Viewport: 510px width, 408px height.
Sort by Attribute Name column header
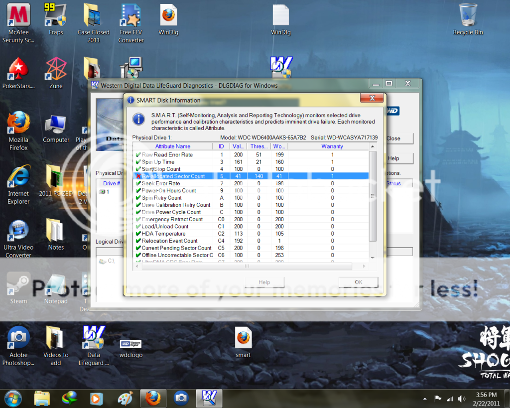pyautogui.click(x=173, y=146)
